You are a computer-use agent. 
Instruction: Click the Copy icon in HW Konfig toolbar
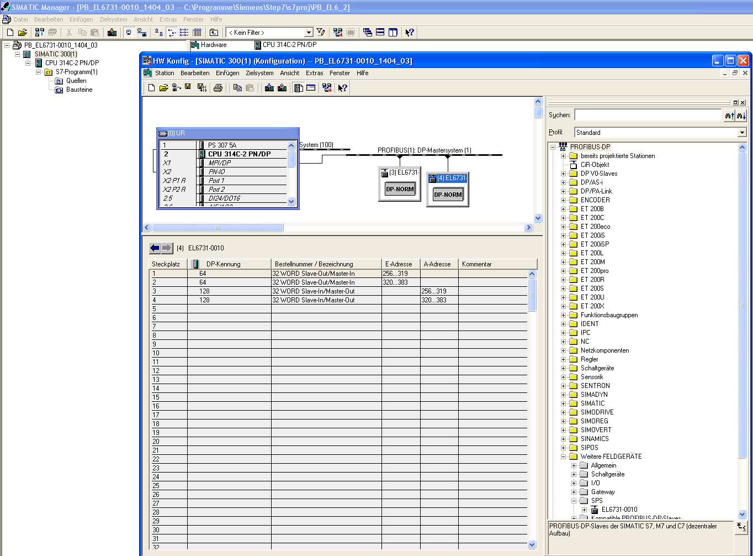238,88
